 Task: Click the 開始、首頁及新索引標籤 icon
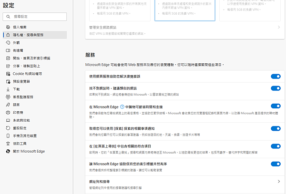tap(8, 58)
